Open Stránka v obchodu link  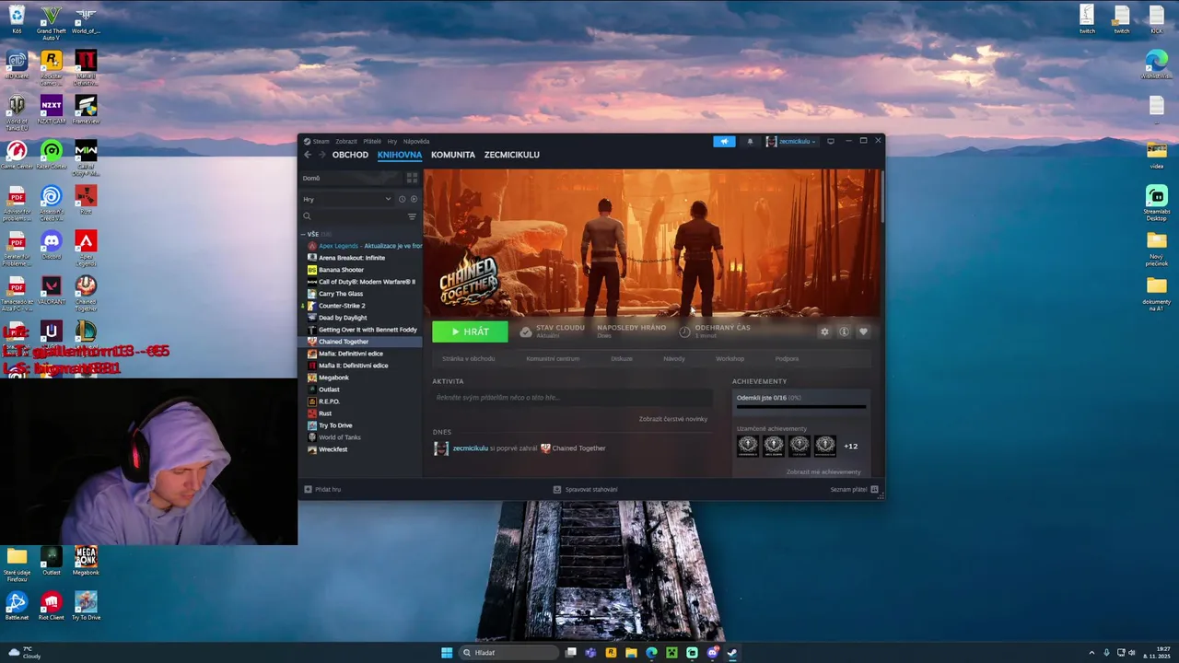click(x=468, y=358)
